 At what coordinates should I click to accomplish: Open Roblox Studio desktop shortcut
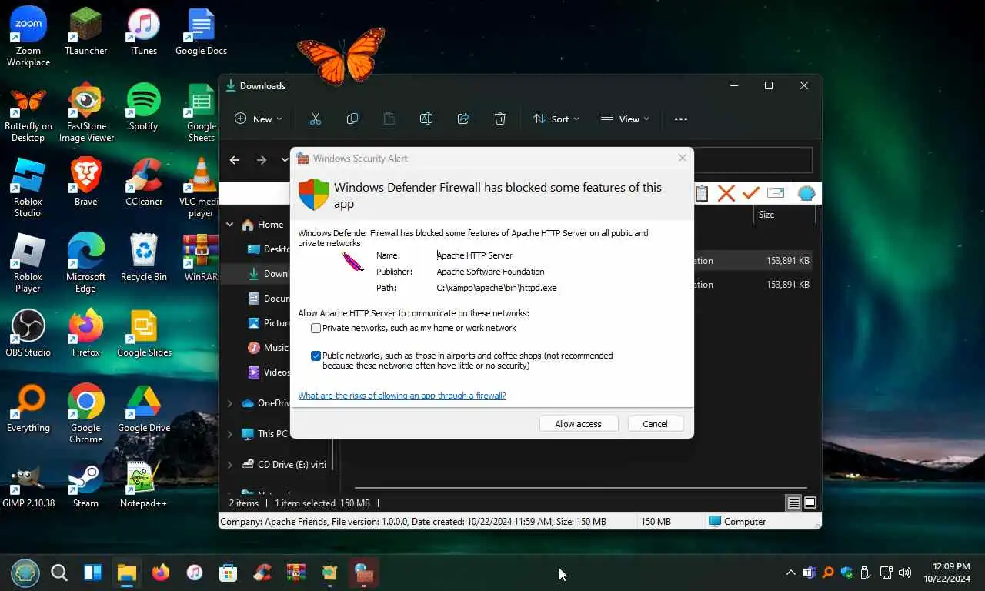click(28, 188)
